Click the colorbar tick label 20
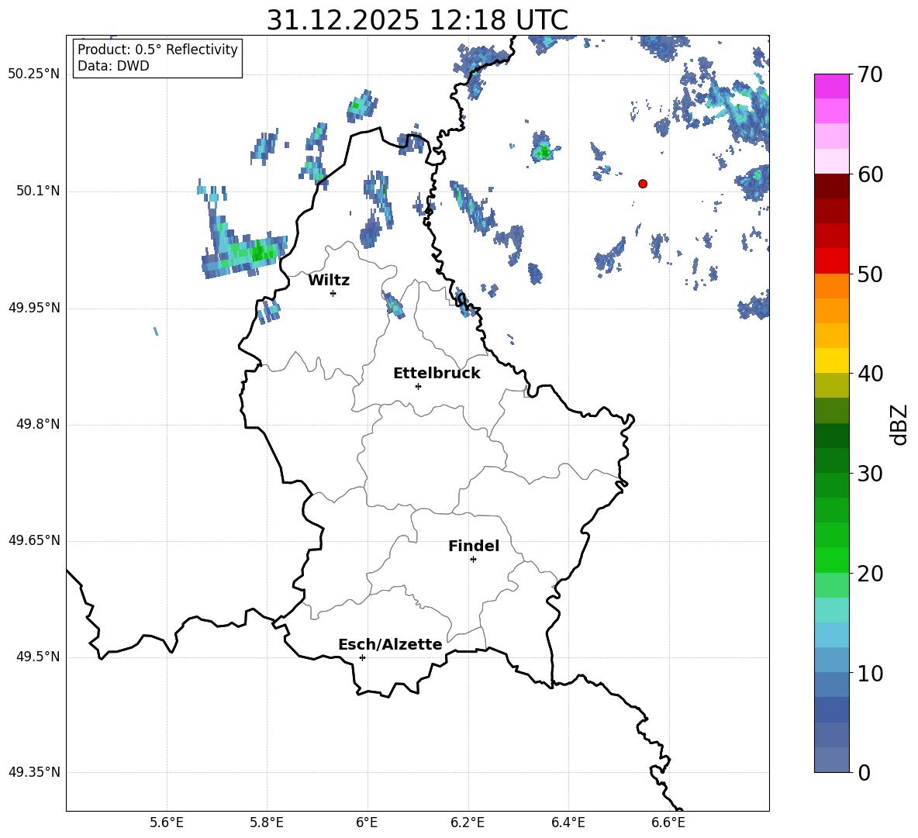This screenshot has height=838, width=918. 871,574
